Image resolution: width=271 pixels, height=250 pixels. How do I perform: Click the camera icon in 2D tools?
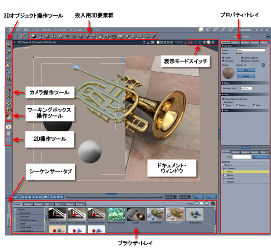[9, 127]
